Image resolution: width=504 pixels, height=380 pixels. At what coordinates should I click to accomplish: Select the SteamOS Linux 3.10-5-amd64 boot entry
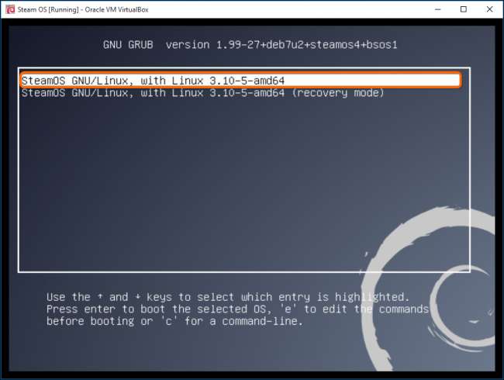(x=240, y=81)
